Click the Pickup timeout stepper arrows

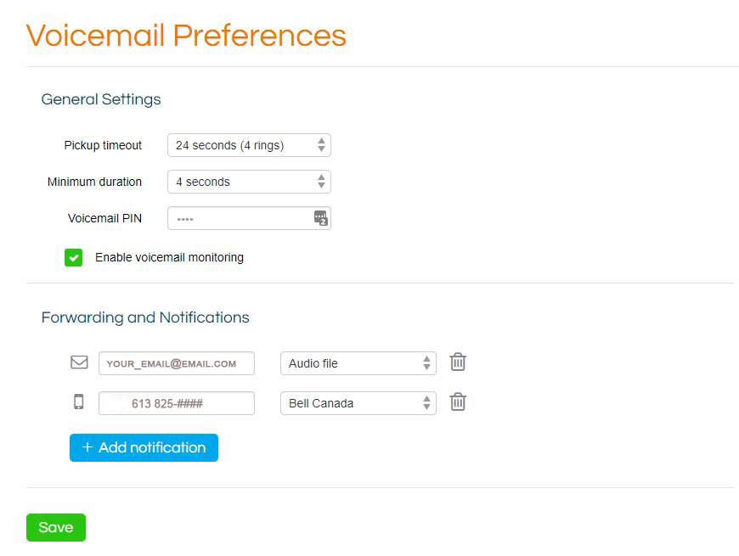click(321, 145)
